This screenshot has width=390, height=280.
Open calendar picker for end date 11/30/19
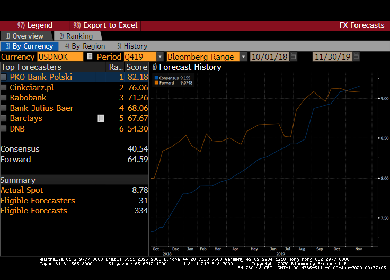[x=356, y=57]
